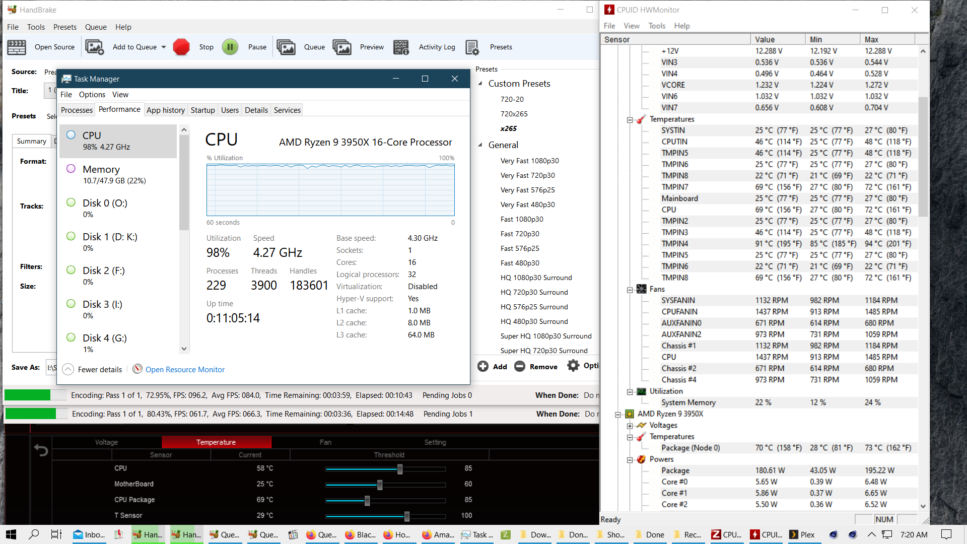Select the HQ 1080p30 Surround preset

(x=536, y=278)
